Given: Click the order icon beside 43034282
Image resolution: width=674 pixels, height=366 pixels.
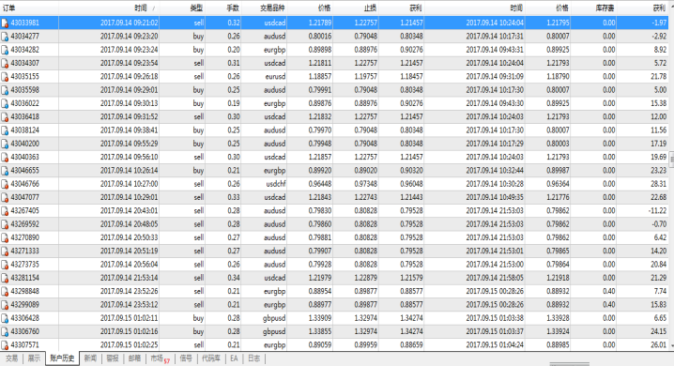Looking at the screenshot, I should click(5, 50).
